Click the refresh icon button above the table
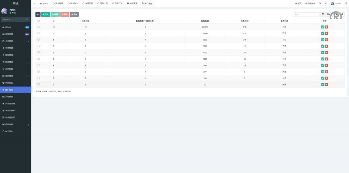Screen dimensions: 349x173 pyautogui.click(x=38, y=14)
